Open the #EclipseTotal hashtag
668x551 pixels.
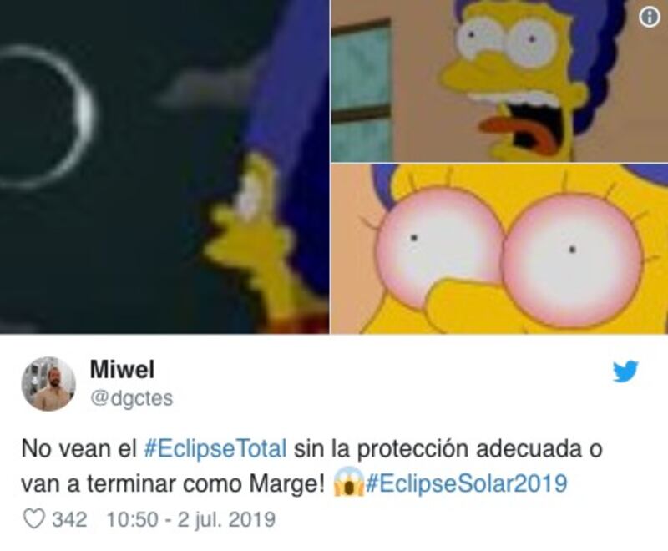215,449
